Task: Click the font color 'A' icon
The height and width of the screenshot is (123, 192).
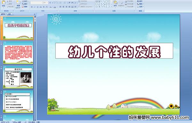Action: pos(55,7)
